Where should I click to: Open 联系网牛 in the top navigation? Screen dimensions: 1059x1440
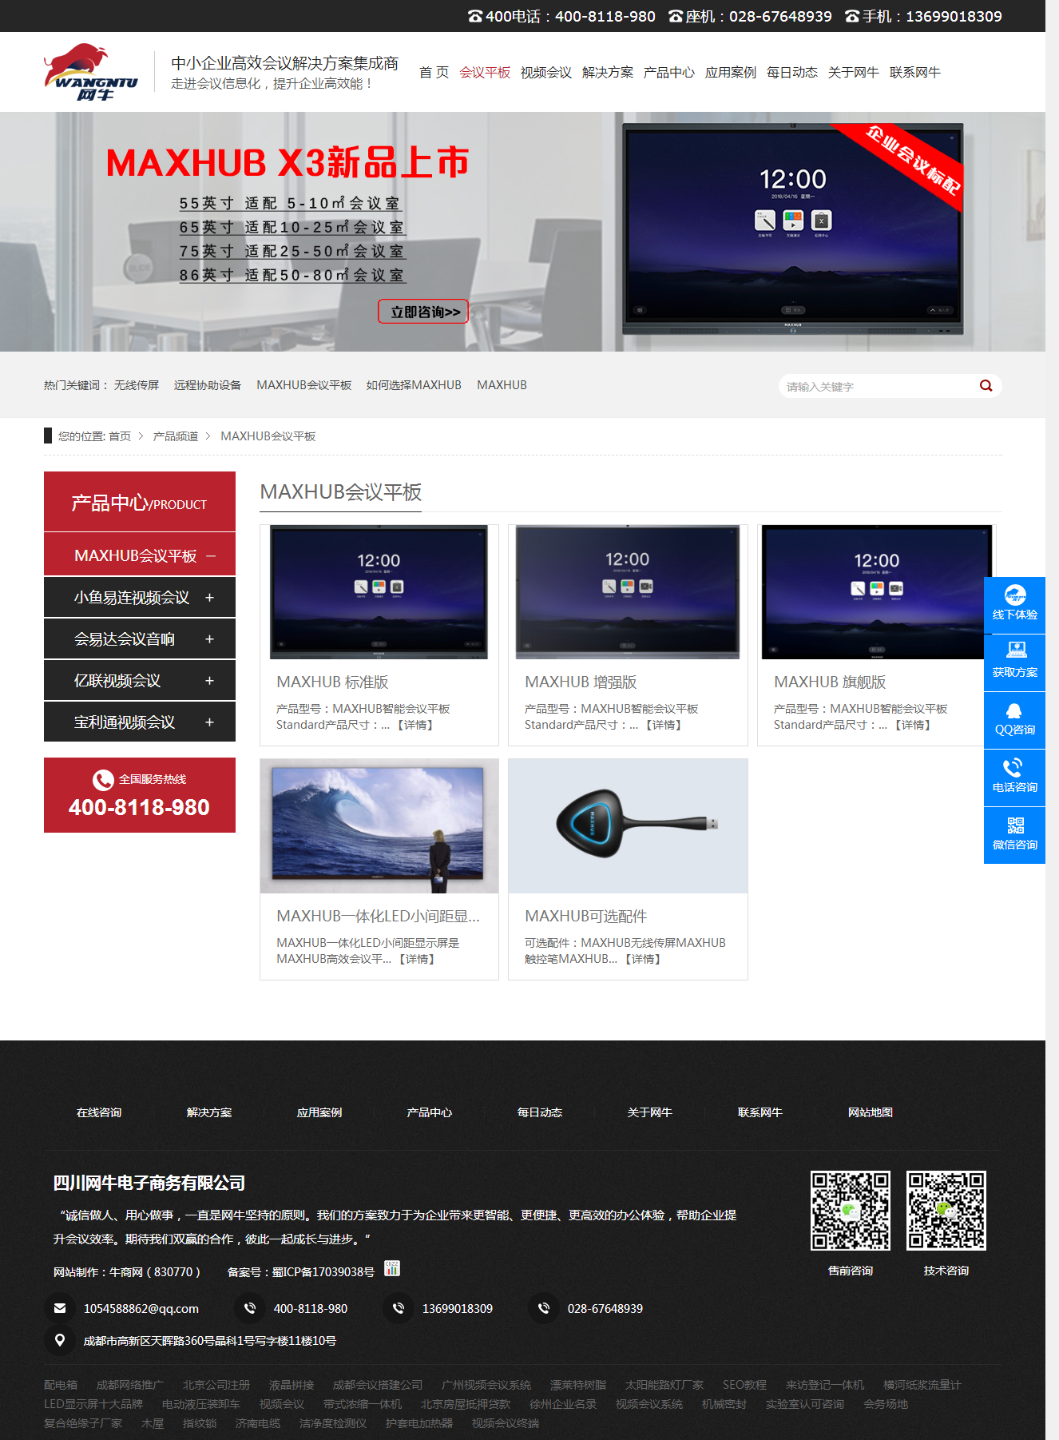pyautogui.click(x=915, y=72)
